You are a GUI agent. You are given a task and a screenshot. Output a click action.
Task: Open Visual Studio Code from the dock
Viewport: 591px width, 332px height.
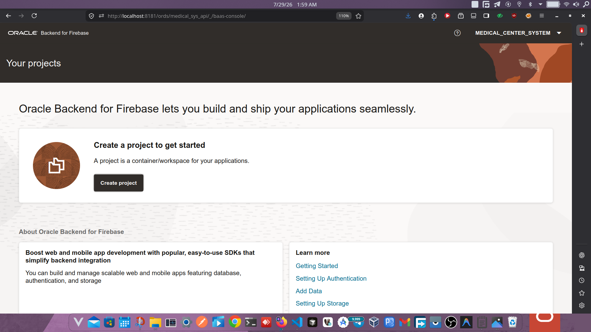coord(297,322)
